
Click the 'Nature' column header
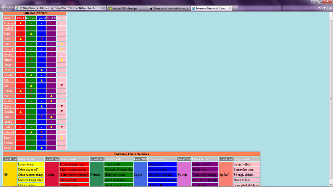[9, 18]
